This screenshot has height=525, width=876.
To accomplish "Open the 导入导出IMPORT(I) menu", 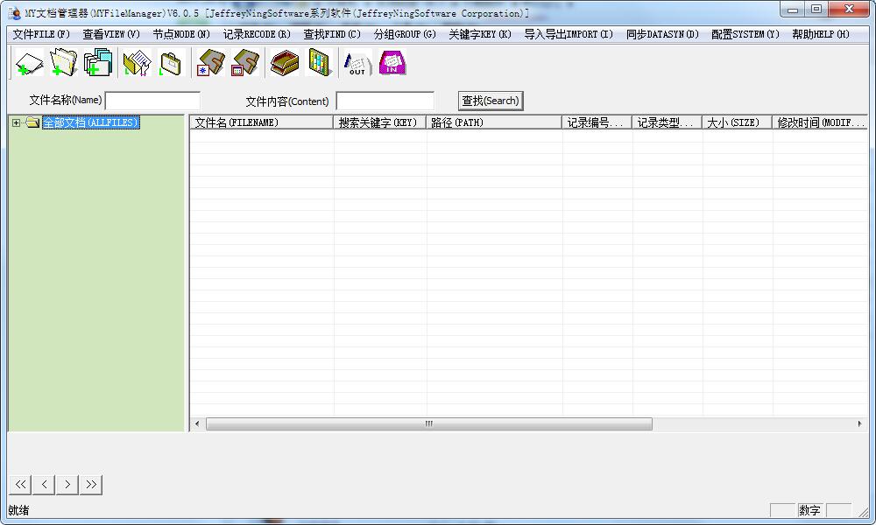I will (569, 34).
